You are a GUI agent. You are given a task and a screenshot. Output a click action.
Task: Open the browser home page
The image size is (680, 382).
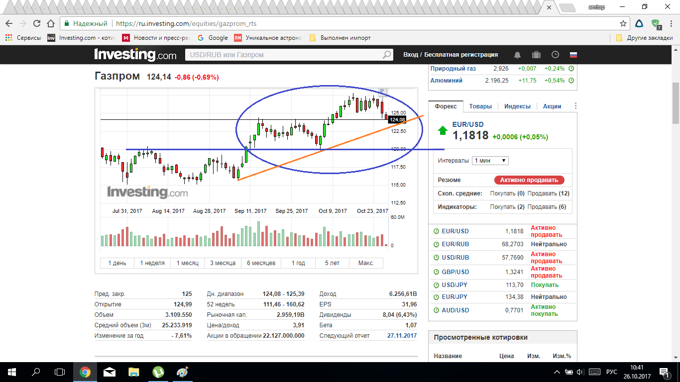pyautogui.click(x=51, y=23)
